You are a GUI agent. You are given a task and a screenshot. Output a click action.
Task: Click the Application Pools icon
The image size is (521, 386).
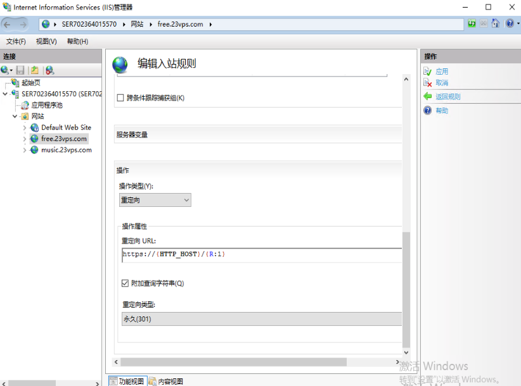tap(25, 105)
